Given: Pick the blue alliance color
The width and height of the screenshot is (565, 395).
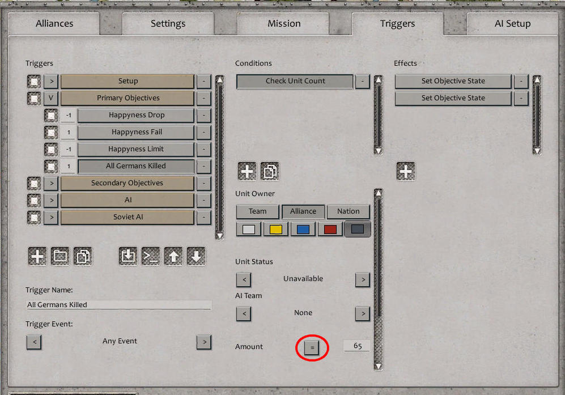Looking at the screenshot, I should [x=303, y=229].
